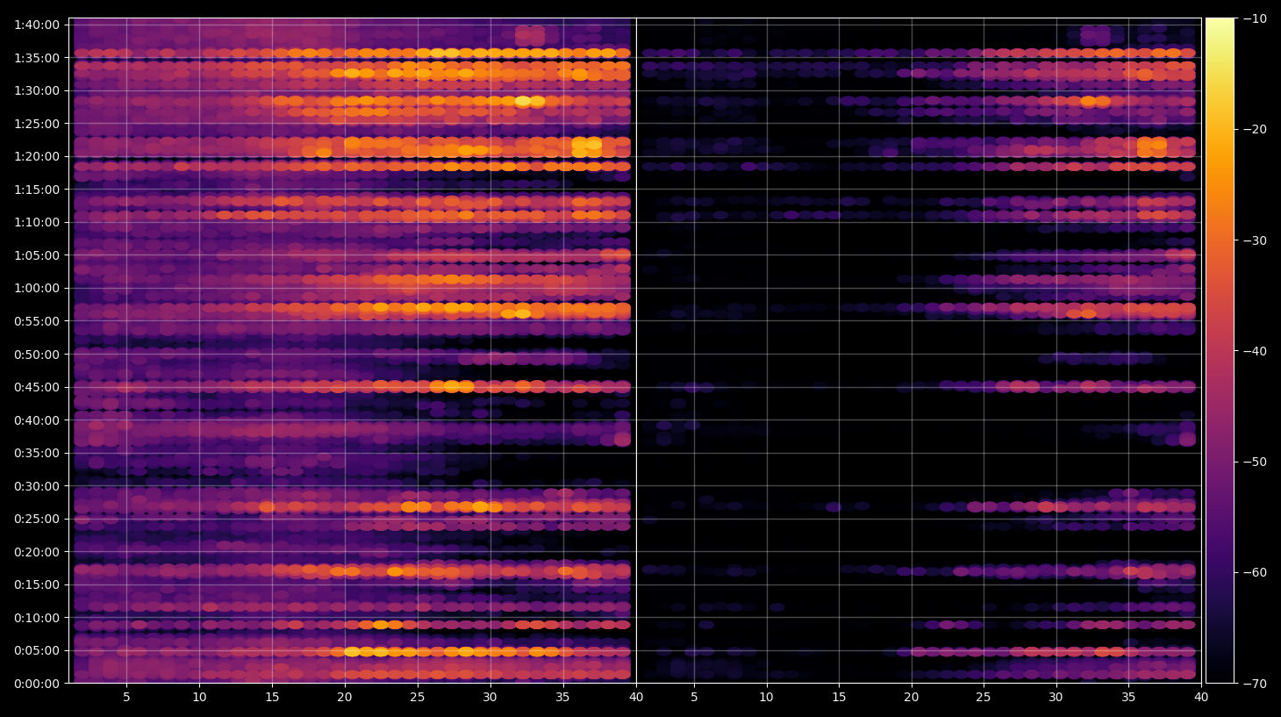
Task: Click the inferno colorbar gradient strip
Action: click(1220, 350)
